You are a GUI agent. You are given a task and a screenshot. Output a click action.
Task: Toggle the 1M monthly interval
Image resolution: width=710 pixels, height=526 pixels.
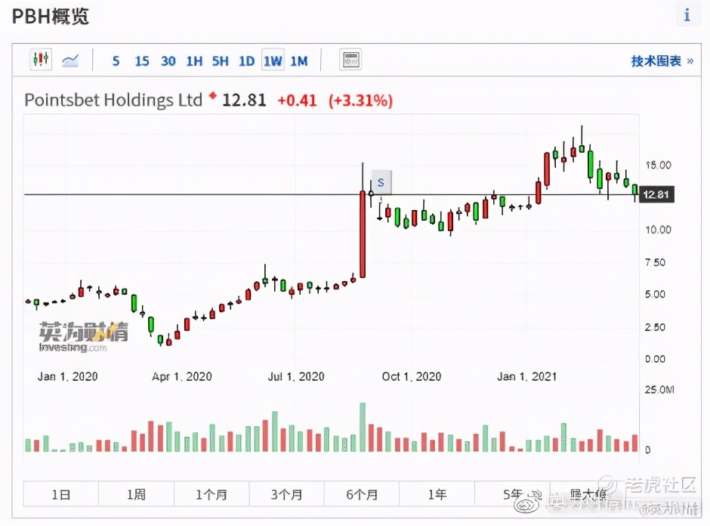(x=299, y=61)
